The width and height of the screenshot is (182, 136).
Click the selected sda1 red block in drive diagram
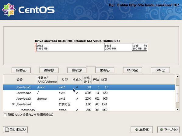pyautogui.click(x=36, y=47)
